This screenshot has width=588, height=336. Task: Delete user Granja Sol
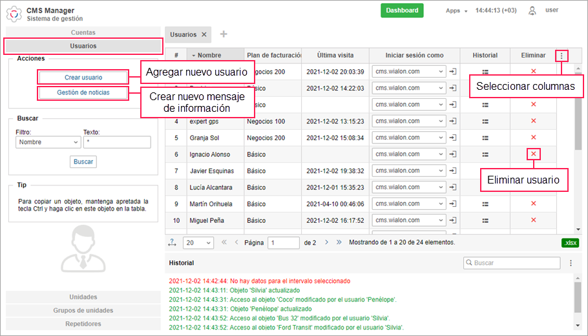[x=534, y=137]
